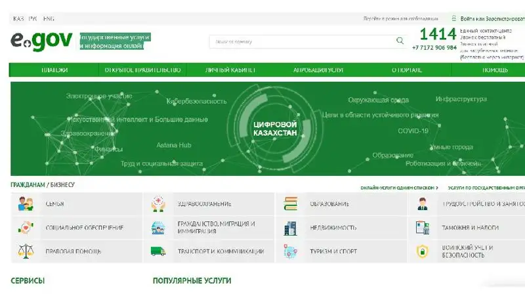Click Роботизация и блокчейн banner label
This screenshot has height=296, width=525.
[x=444, y=163]
